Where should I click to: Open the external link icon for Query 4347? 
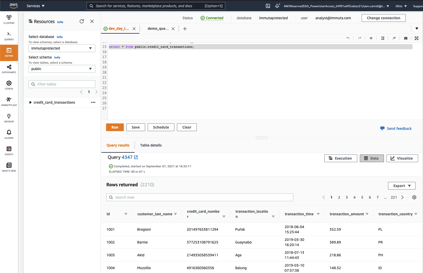tap(136, 157)
